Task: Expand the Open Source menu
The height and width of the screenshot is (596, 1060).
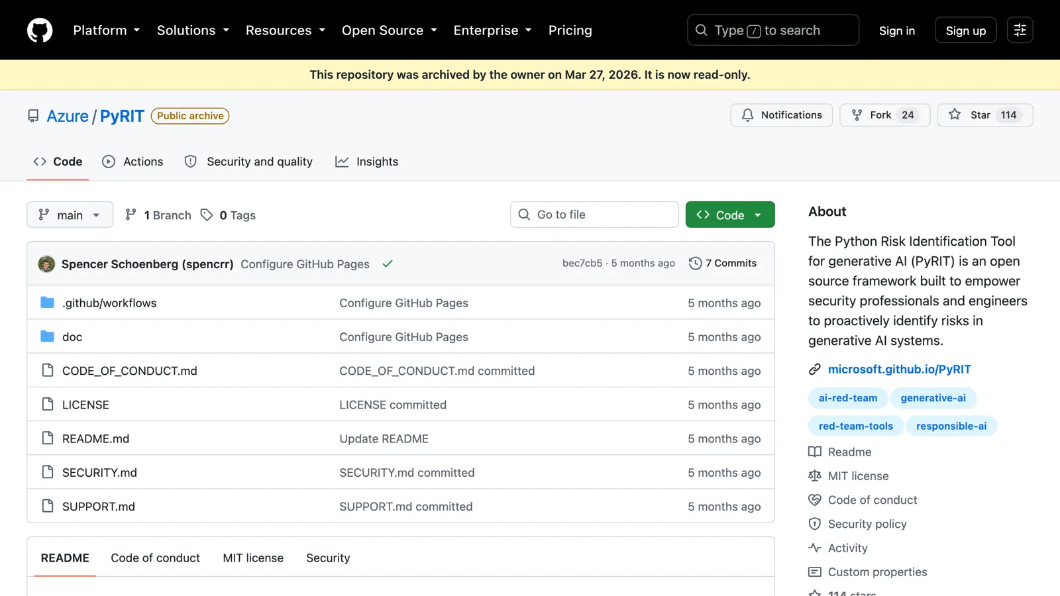Action: (x=390, y=30)
